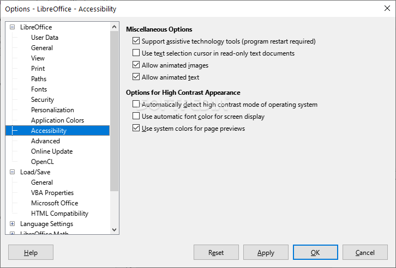Select Fonts in the options tree
396x268 pixels.
pyautogui.click(x=39, y=89)
